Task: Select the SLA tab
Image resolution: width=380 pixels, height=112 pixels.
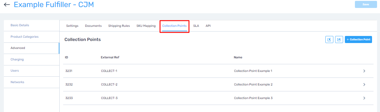Action: tap(196, 26)
